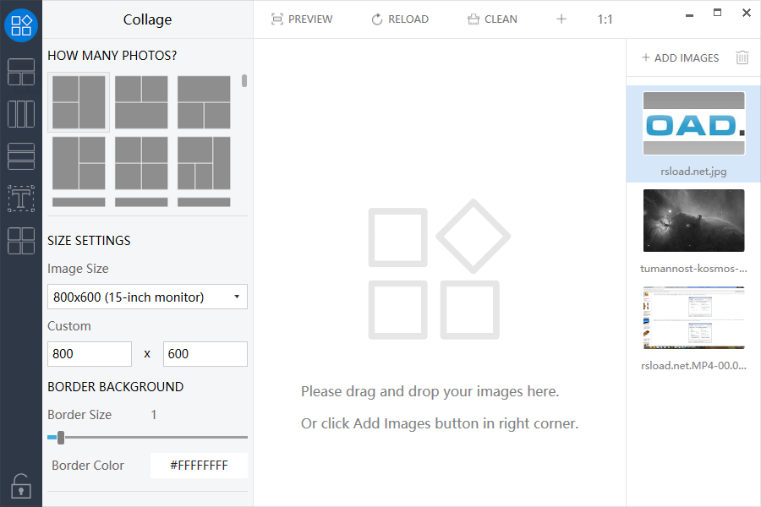This screenshot has height=507, width=761.
Task: Click the plus zoom-in icon
Action: (561, 19)
